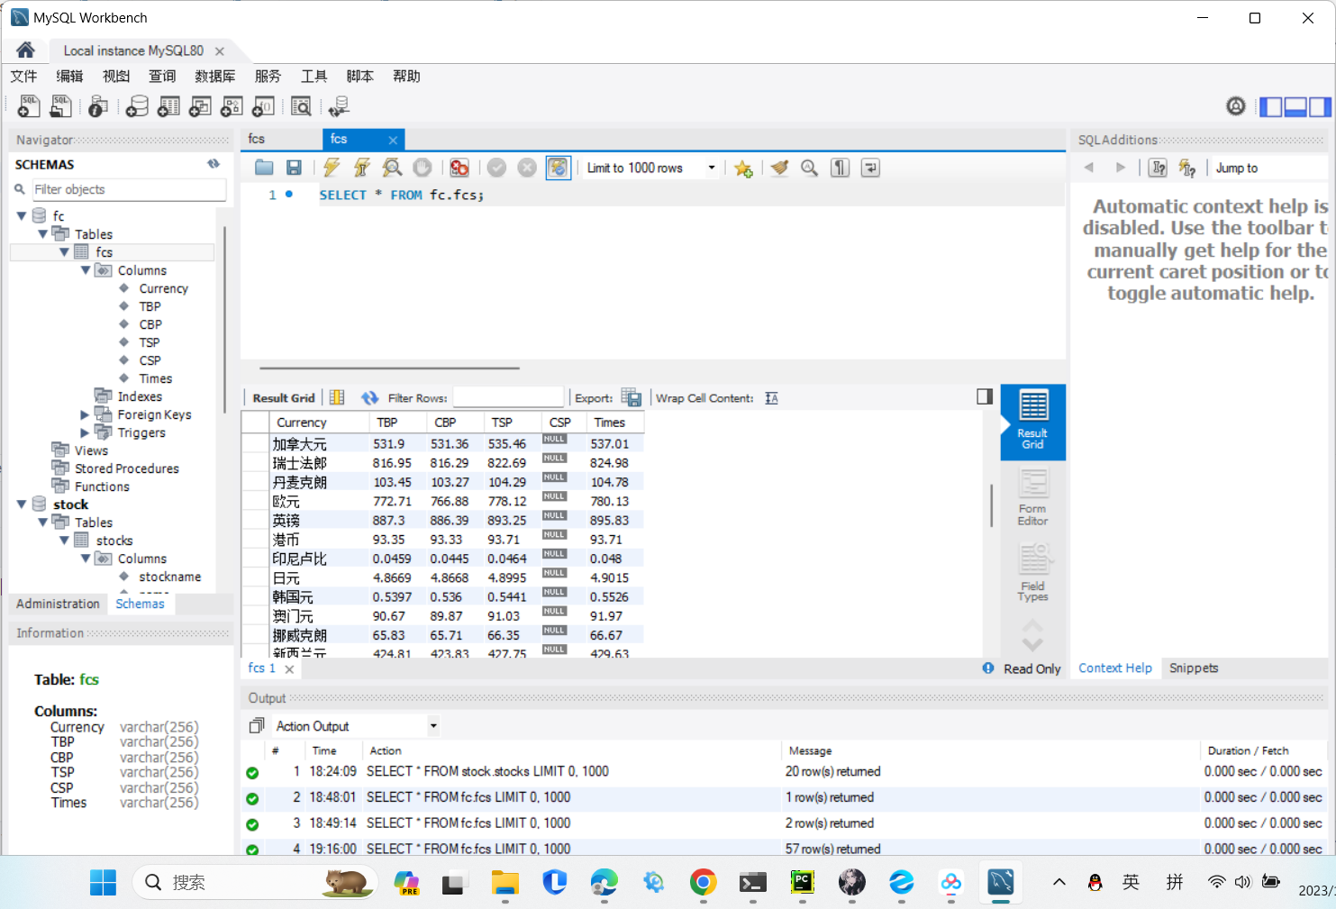Close the active fcs query tab
Image resolution: width=1336 pixels, height=909 pixels.
pos(393,140)
